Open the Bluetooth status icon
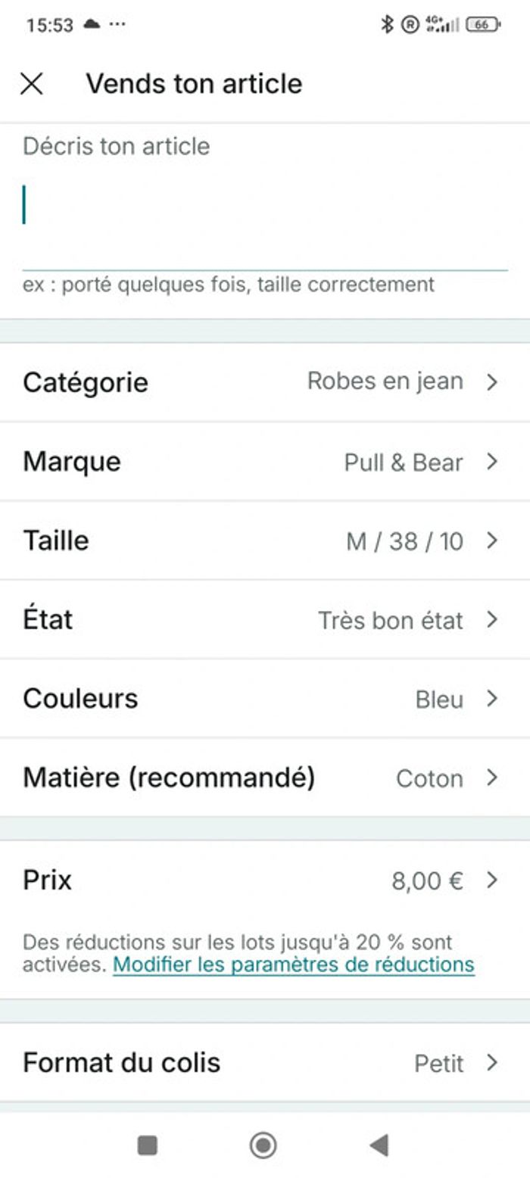Screen dimensions: 530x1178 pyautogui.click(x=387, y=24)
